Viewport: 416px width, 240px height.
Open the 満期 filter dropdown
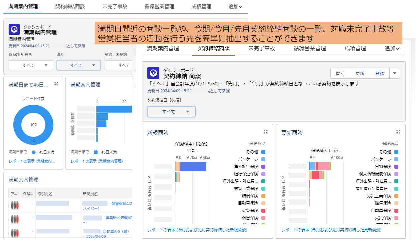(x=79, y=65)
